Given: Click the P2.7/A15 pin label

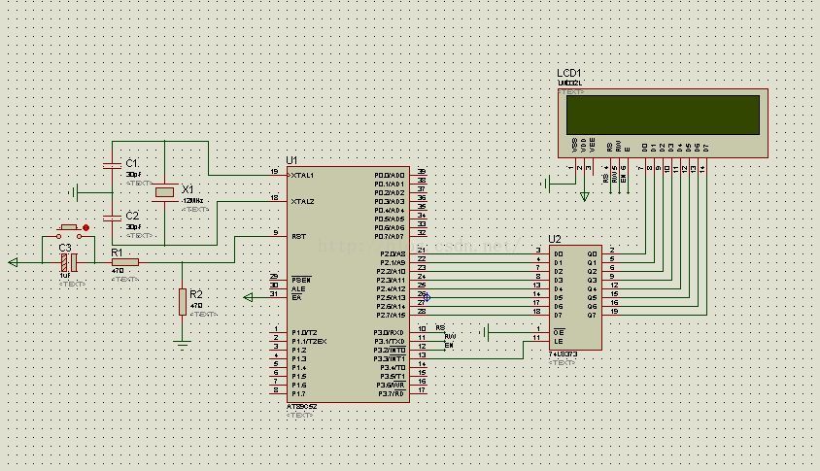Looking at the screenshot, I should (x=392, y=316).
